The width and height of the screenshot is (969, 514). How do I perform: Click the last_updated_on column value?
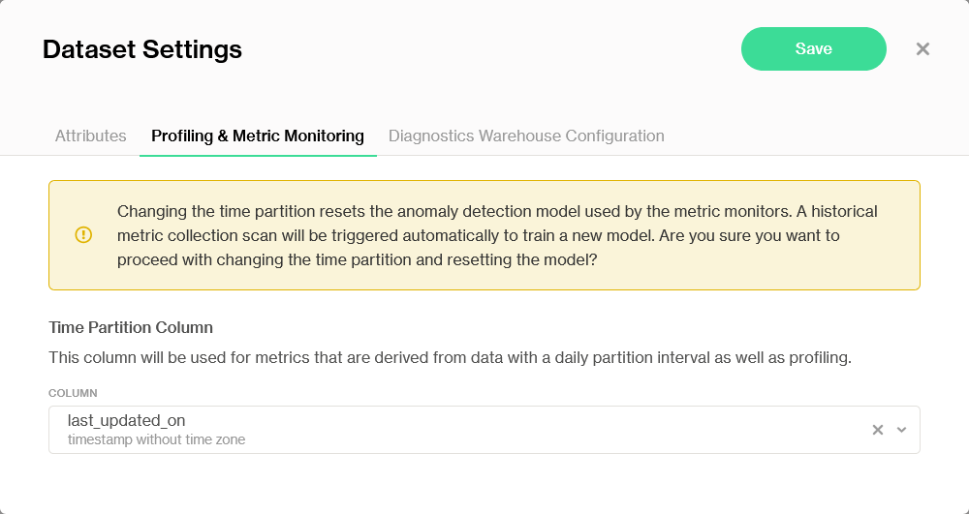click(x=126, y=420)
